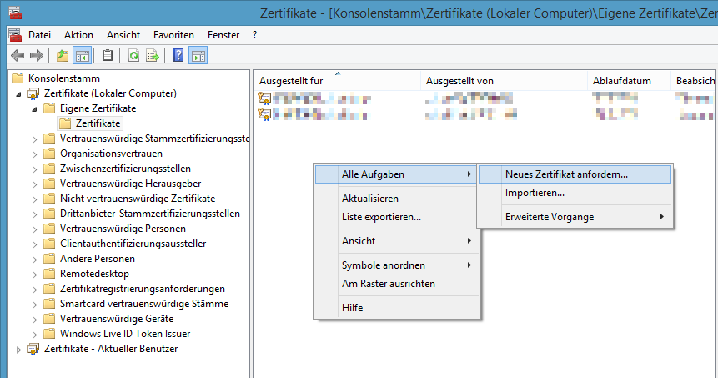Click Liste exportieren in context menu

(x=381, y=217)
